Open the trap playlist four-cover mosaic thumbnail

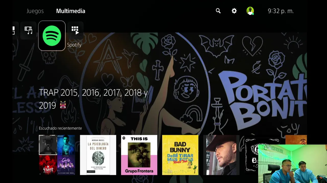(x=57, y=155)
